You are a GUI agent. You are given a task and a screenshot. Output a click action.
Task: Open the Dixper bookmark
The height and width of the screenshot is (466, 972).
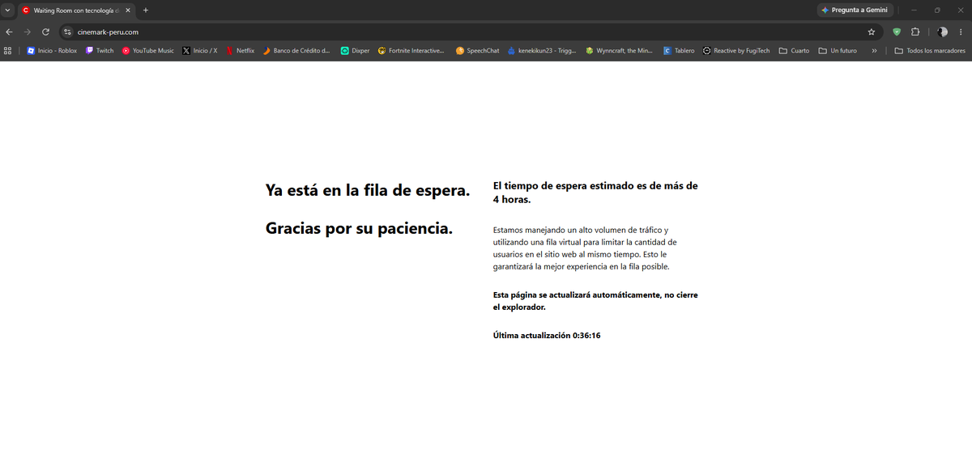coord(355,50)
